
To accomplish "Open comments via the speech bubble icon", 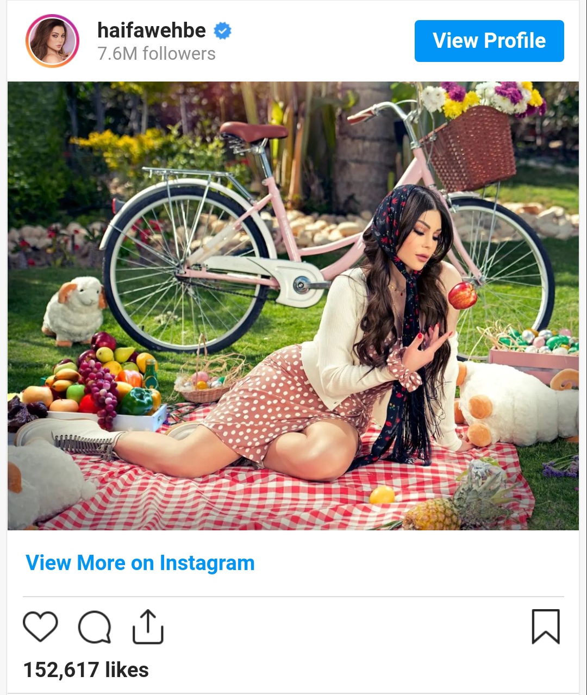I will pos(95,627).
